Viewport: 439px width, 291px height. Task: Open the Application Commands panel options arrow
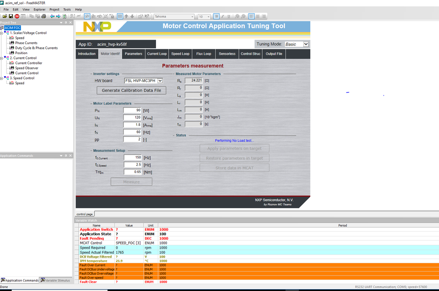pos(61,155)
